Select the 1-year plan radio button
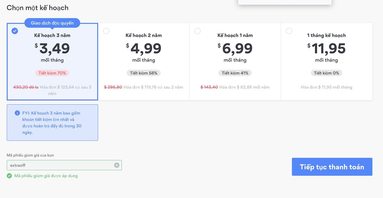This screenshot has width=383, height=198. [197, 31]
